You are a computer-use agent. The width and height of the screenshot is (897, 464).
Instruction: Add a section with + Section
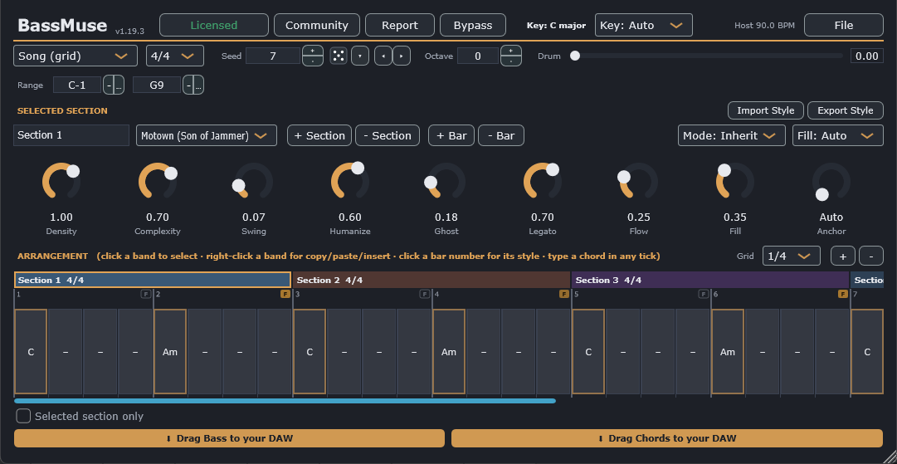coord(319,135)
